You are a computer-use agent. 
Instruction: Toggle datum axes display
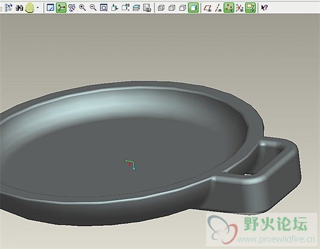(x=219, y=8)
